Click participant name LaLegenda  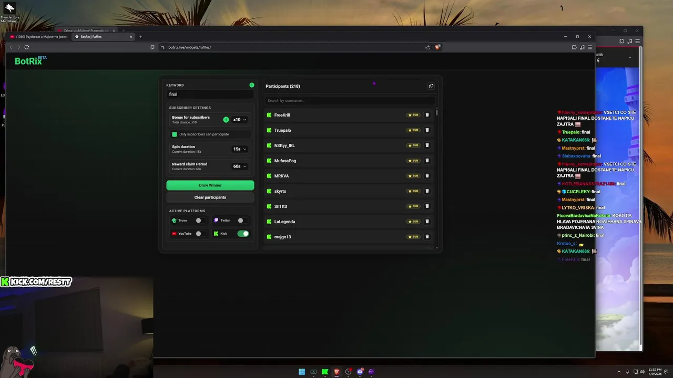(x=284, y=222)
